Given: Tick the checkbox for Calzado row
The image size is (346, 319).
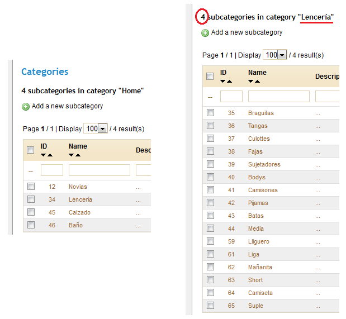Looking at the screenshot, I should coord(31,212).
